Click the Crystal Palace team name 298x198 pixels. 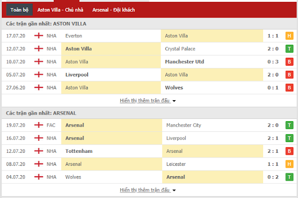(x=180, y=49)
